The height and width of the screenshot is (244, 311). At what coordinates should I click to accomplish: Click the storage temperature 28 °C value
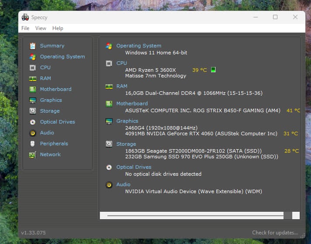[291, 151]
